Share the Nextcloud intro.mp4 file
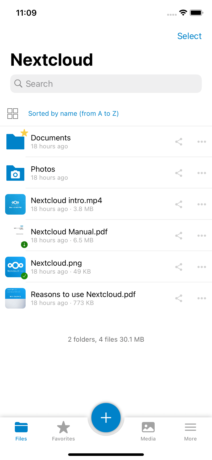Viewport: 212px width, 460px height. click(x=179, y=204)
